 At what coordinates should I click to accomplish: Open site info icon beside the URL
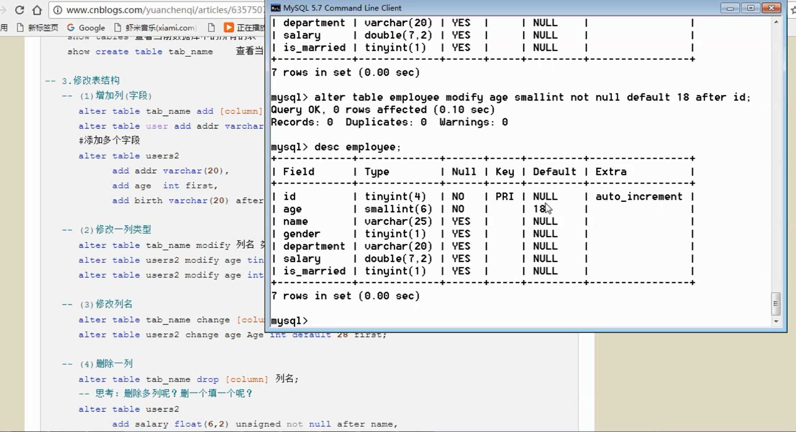click(58, 10)
